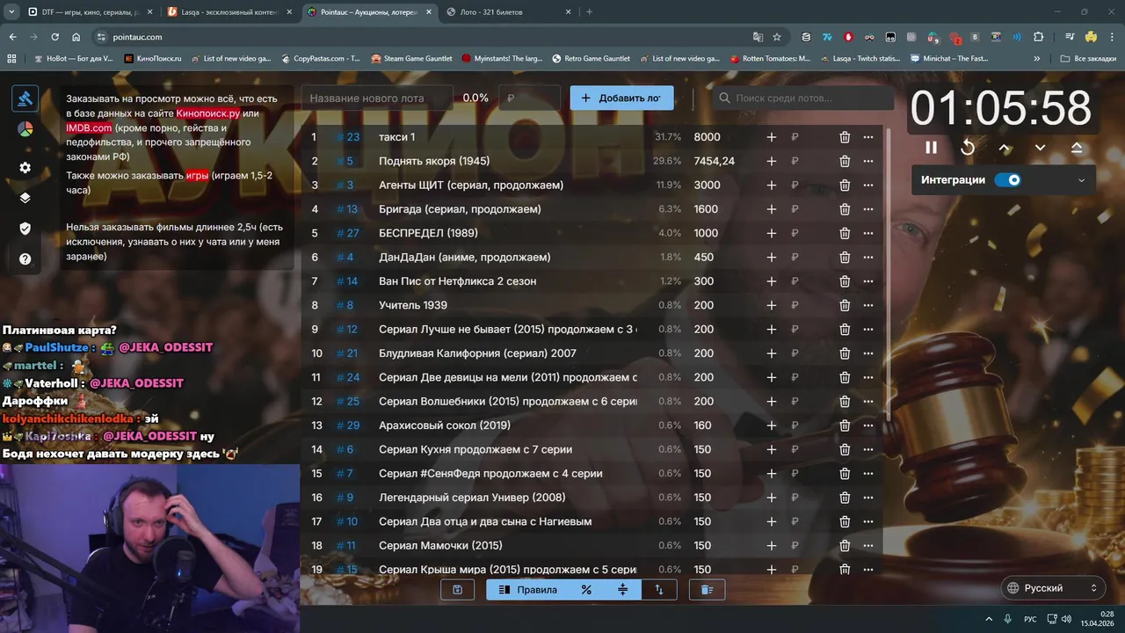
Task: Switch to the Лото - 321 билетов tab
Action: tap(508, 12)
